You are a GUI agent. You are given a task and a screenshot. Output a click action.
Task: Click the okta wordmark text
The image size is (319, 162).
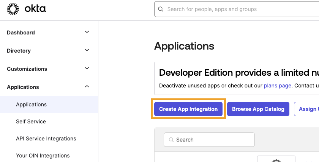point(35,9)
